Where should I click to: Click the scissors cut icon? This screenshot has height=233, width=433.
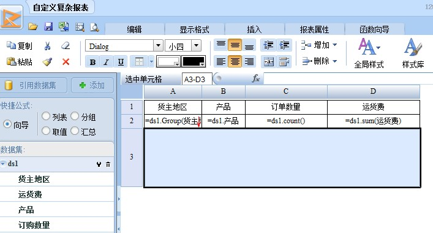[48, 46]
